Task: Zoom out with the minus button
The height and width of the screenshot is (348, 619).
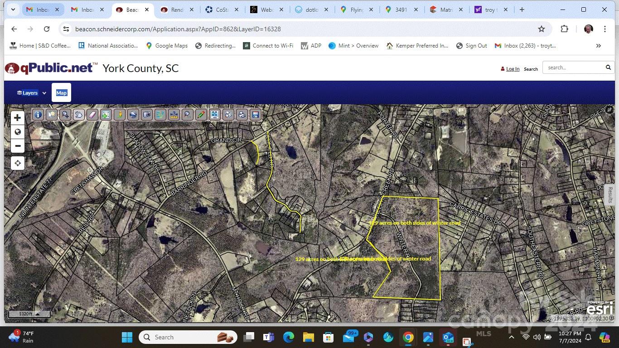Action: [17, 146]
